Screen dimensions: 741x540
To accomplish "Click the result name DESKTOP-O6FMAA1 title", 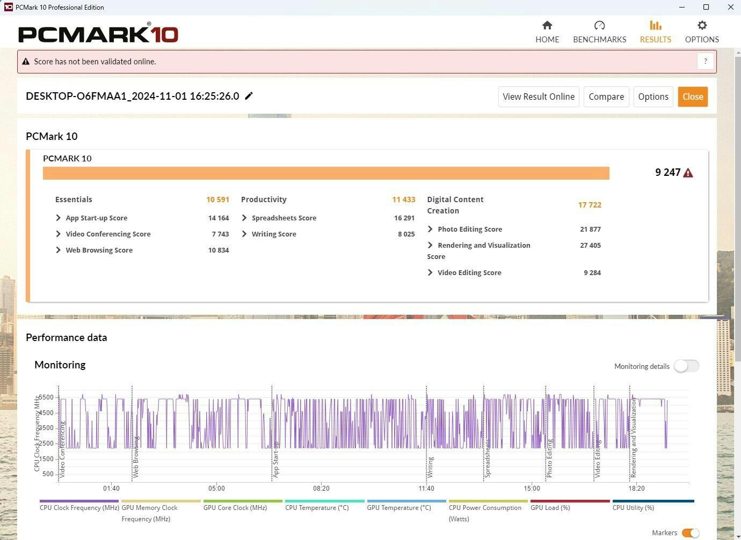I will pyautogui.click(x=133, y=96).
